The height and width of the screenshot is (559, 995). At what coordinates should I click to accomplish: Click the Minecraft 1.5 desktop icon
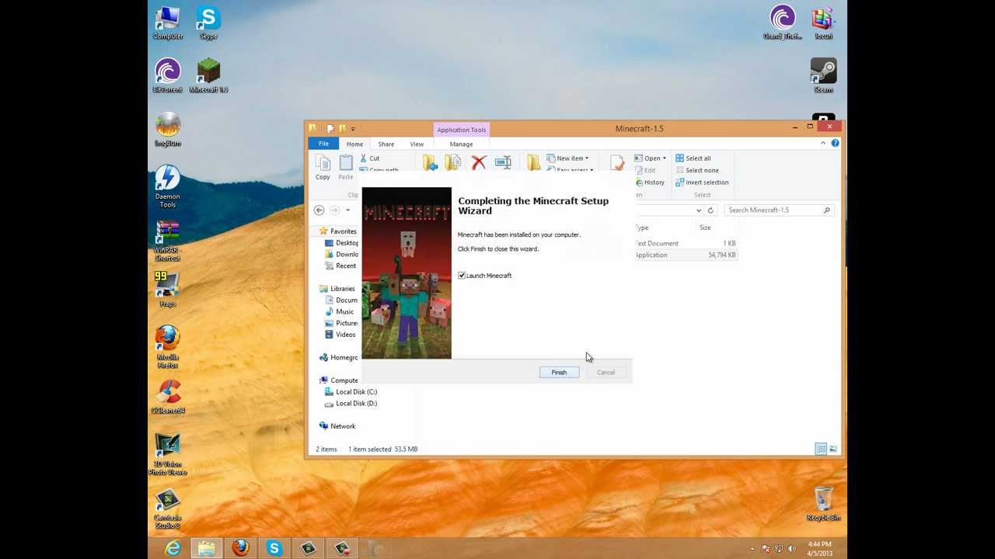[208, 76]
